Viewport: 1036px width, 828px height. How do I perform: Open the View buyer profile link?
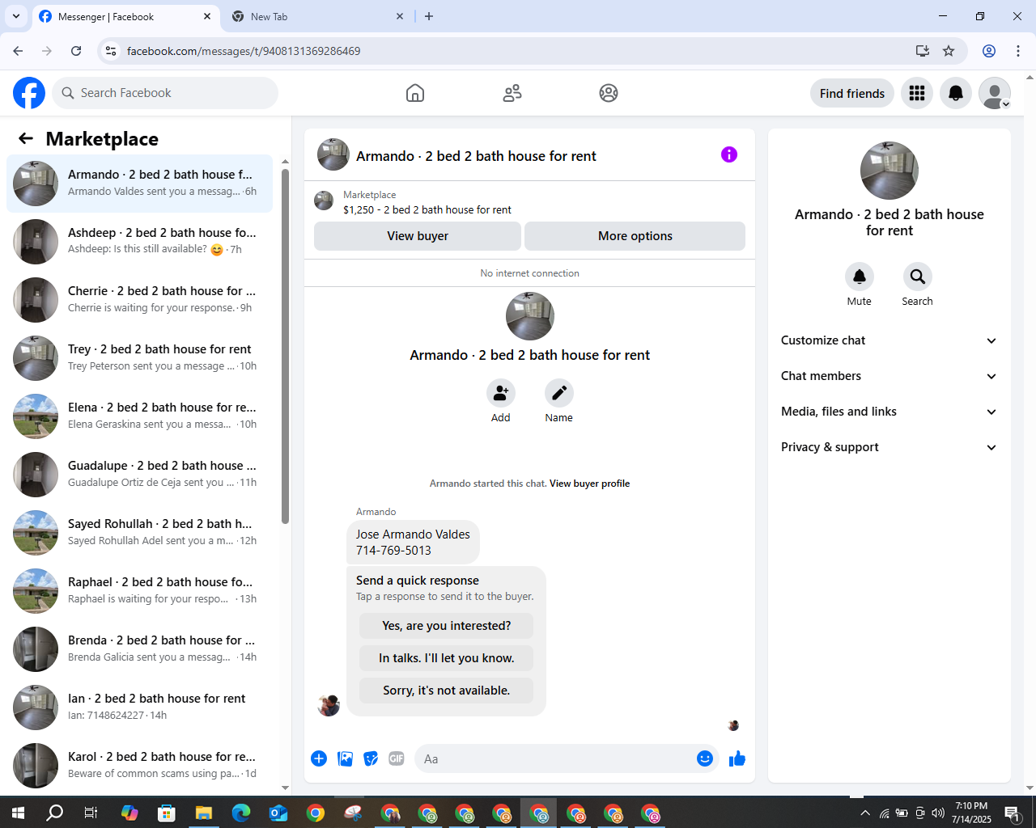pyautogui.click(x=589, y=484)
